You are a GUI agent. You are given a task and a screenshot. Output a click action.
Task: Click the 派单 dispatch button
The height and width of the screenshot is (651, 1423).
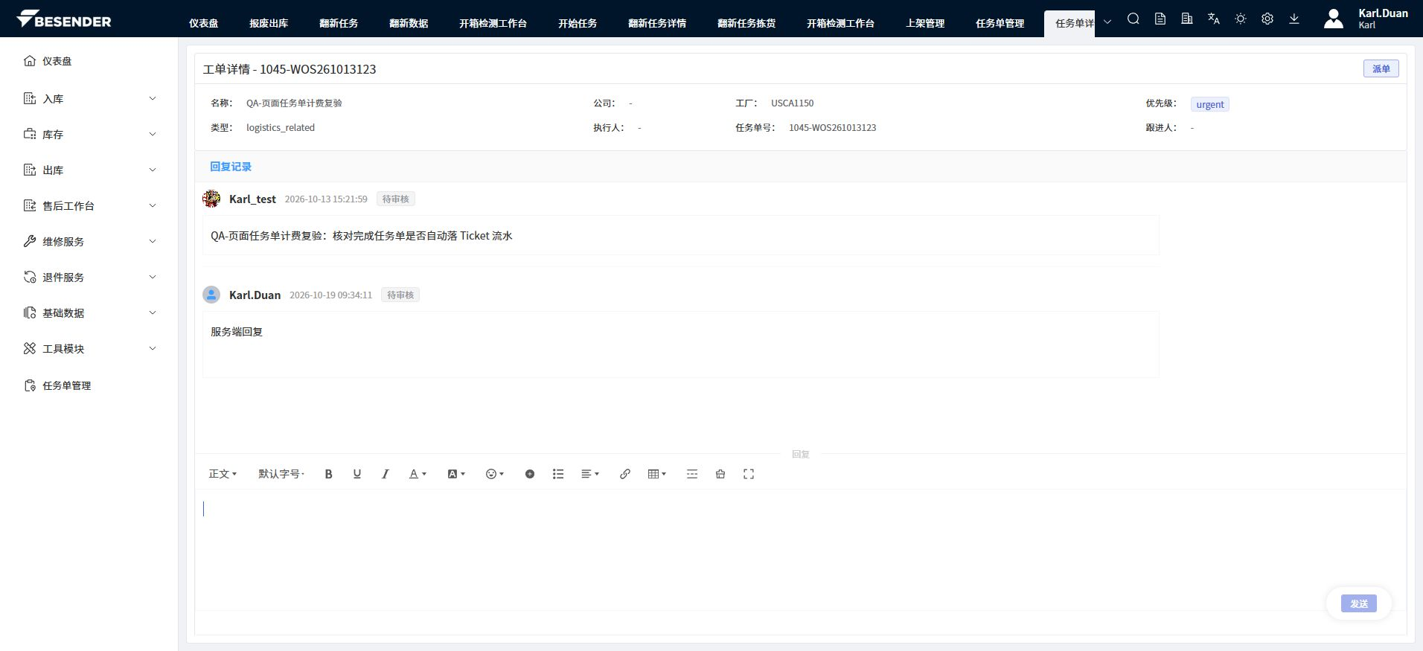click(1381, 68)
